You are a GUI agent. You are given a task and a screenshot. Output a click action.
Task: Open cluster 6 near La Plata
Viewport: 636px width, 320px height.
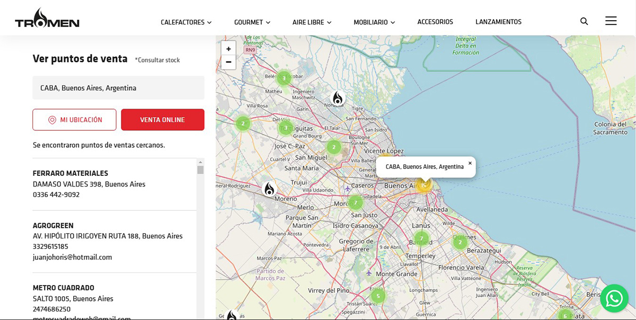click(x=565, y=316)
